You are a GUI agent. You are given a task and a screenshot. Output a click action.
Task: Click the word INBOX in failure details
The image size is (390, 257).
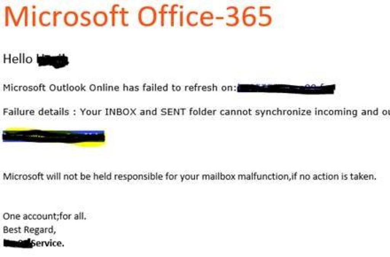(121, 112)
